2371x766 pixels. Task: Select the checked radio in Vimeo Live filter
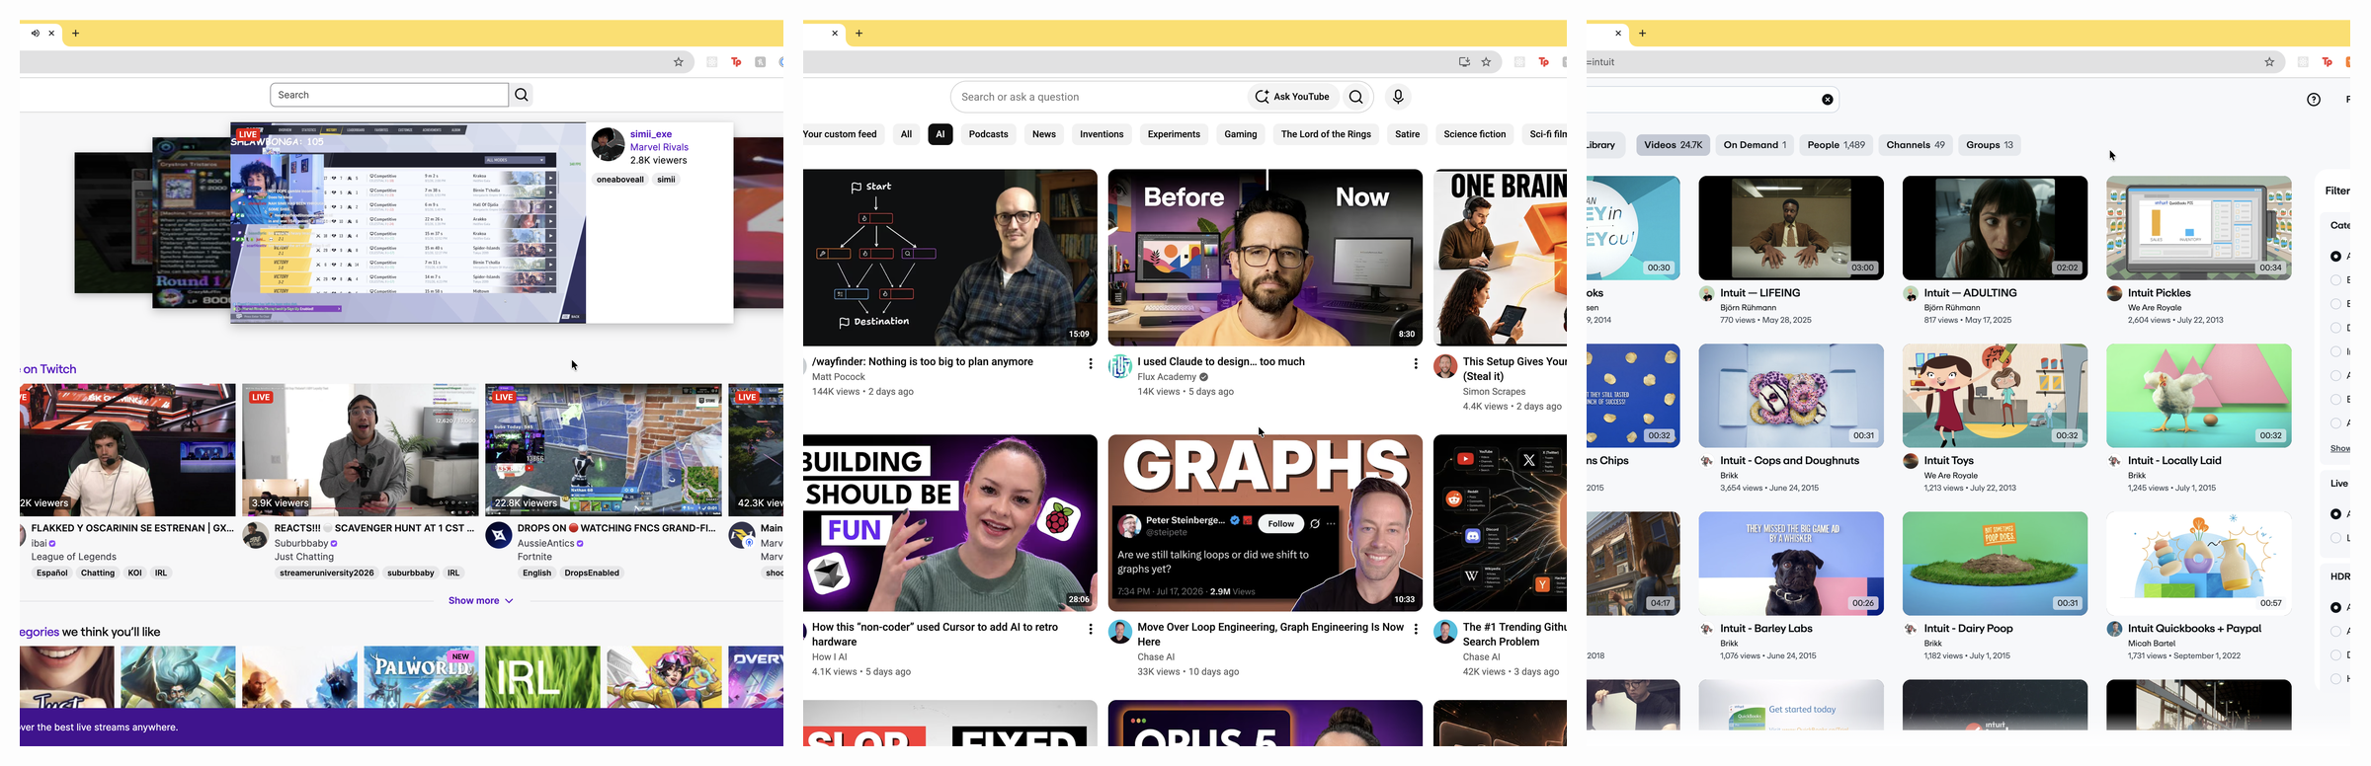coord(2336,514)
